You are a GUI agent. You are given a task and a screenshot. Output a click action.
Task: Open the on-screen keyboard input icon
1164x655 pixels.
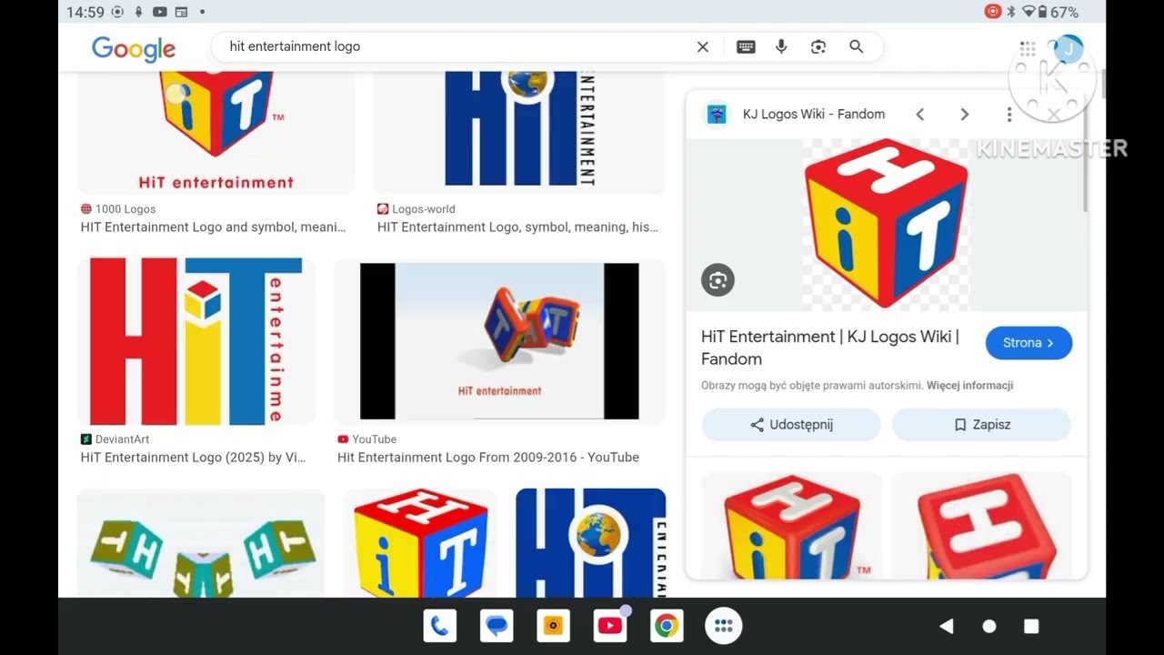click(x=746, y=47)
